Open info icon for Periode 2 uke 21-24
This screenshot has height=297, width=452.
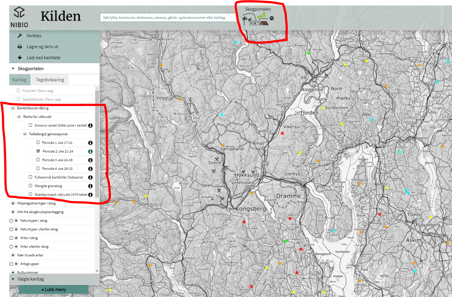(x=90, y=151)
